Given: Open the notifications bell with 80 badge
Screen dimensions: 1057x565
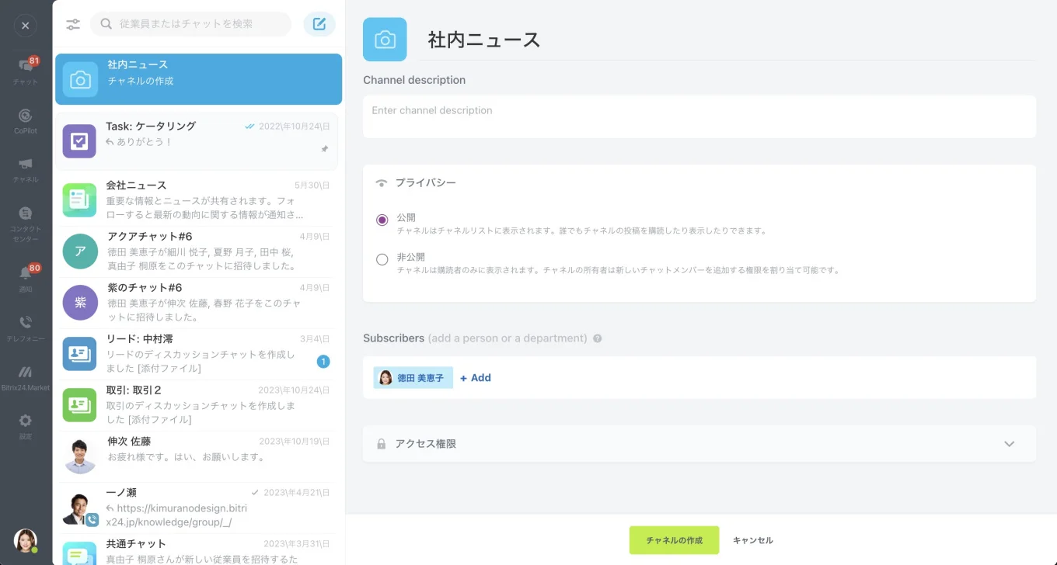Looking at the screenshot, I should [x=26, y=277].
